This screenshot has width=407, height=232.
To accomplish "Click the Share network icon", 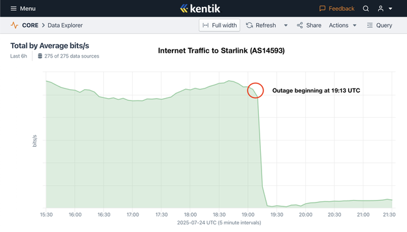I will (300, 25).
